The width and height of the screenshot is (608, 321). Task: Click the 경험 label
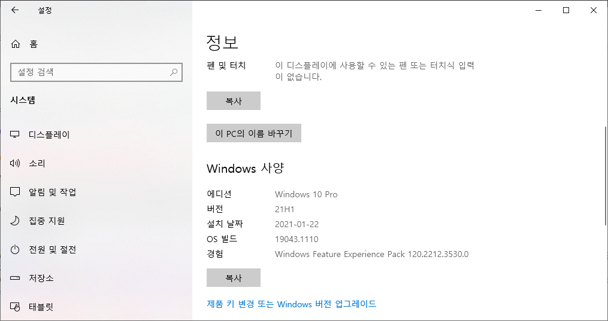215,255
